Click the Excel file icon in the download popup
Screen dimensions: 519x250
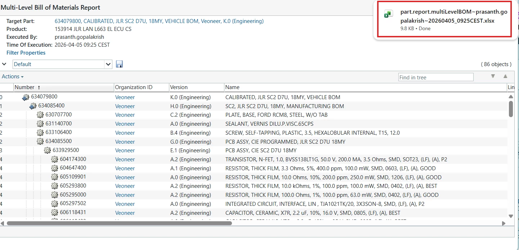(388, 14)
